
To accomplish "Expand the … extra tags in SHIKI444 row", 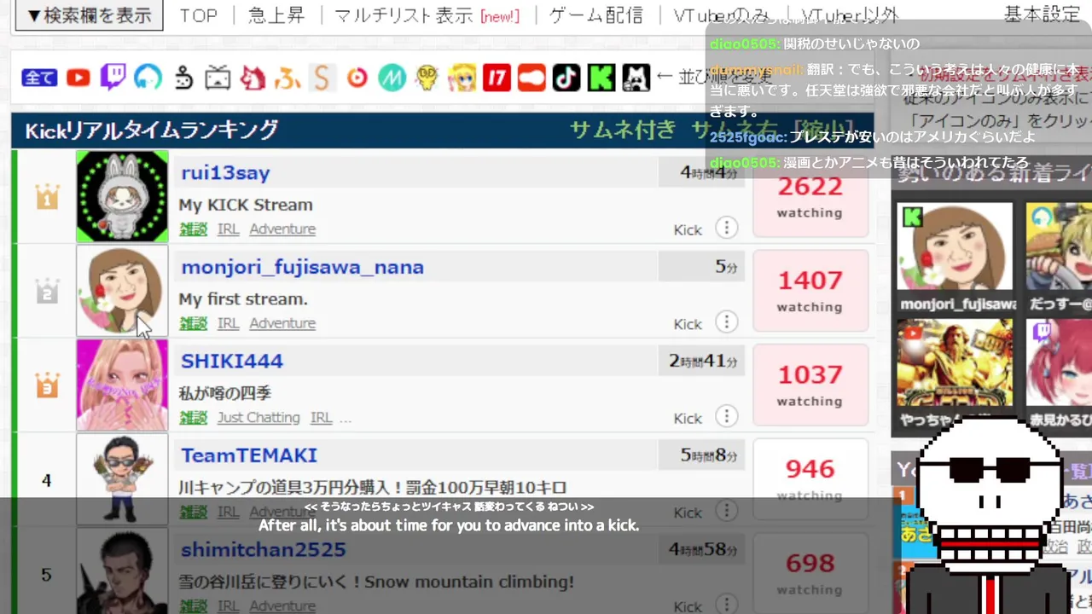I will (x=346, y=418).
